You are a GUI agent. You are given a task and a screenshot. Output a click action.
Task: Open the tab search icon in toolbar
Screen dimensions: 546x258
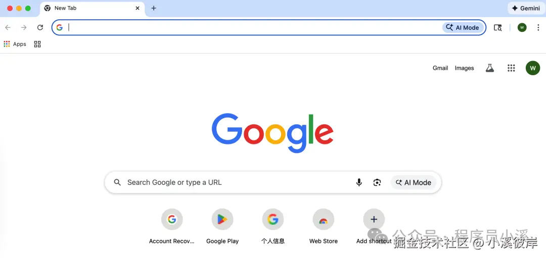coord(497,28)
